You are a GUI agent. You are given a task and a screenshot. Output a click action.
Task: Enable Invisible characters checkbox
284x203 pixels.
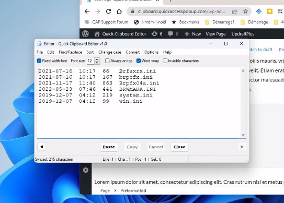point(165,61)
